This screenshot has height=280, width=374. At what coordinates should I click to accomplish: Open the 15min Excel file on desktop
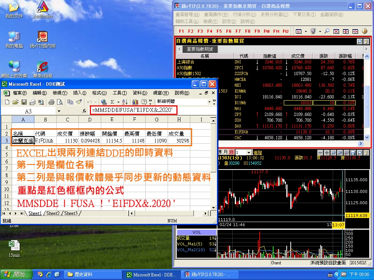point(14,249)
